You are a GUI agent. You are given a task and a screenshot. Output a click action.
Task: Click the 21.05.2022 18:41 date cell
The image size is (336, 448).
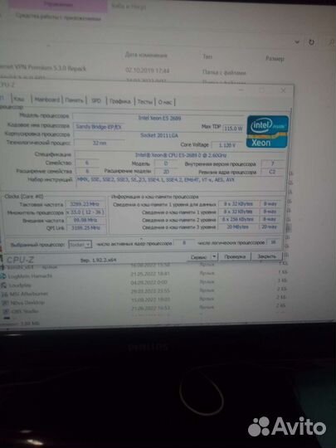(x=150, y=274)
